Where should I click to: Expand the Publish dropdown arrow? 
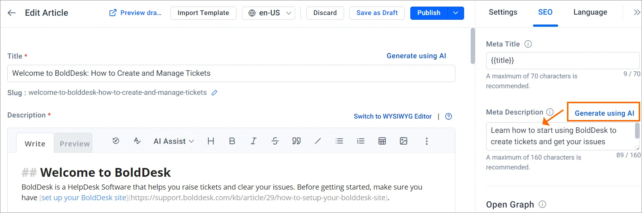click(x=456, y=13)
